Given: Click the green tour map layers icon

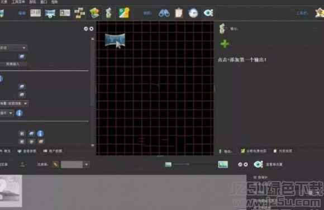Looking at the screenshot, I should point(94,13).
